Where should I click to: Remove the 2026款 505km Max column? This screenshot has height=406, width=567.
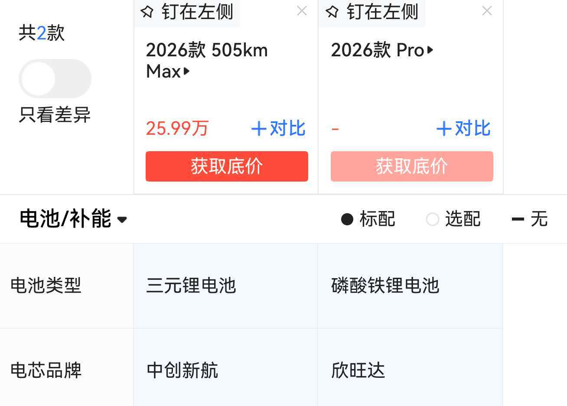[x=302, y=11]
